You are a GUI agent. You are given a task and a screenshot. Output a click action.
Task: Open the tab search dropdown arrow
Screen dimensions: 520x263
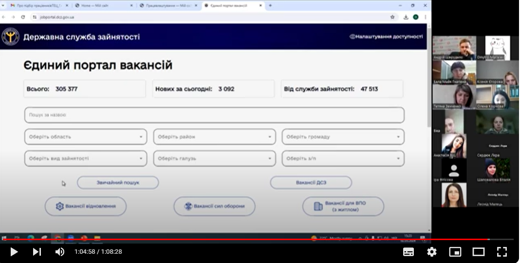tap(2, 6)
